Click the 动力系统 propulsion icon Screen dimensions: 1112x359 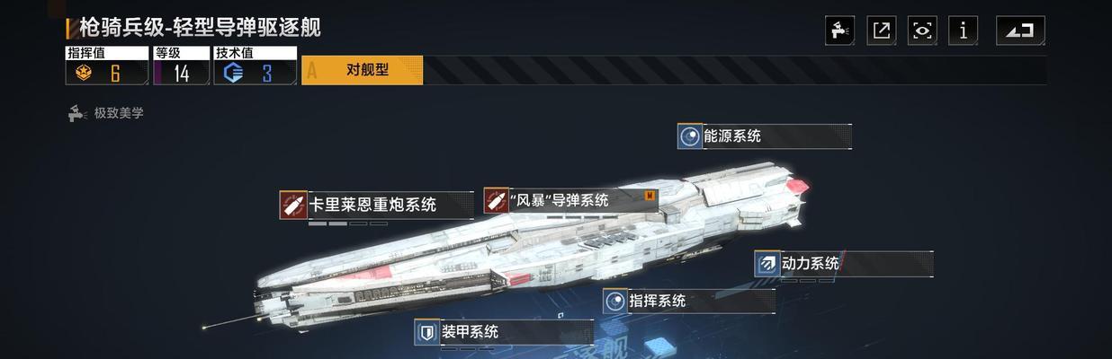click(767, 264)
